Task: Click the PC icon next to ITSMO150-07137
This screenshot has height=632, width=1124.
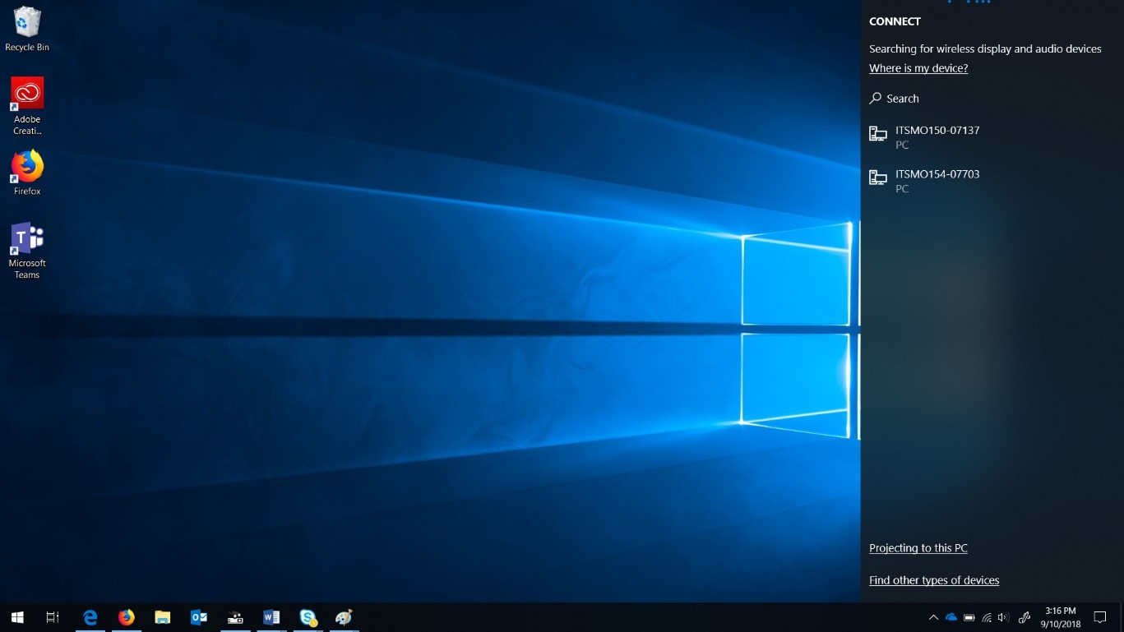Action: tap(878, 134)
